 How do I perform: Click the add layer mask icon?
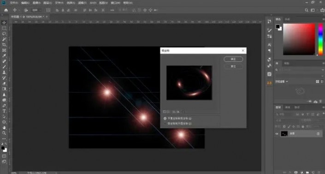(296, 172)
